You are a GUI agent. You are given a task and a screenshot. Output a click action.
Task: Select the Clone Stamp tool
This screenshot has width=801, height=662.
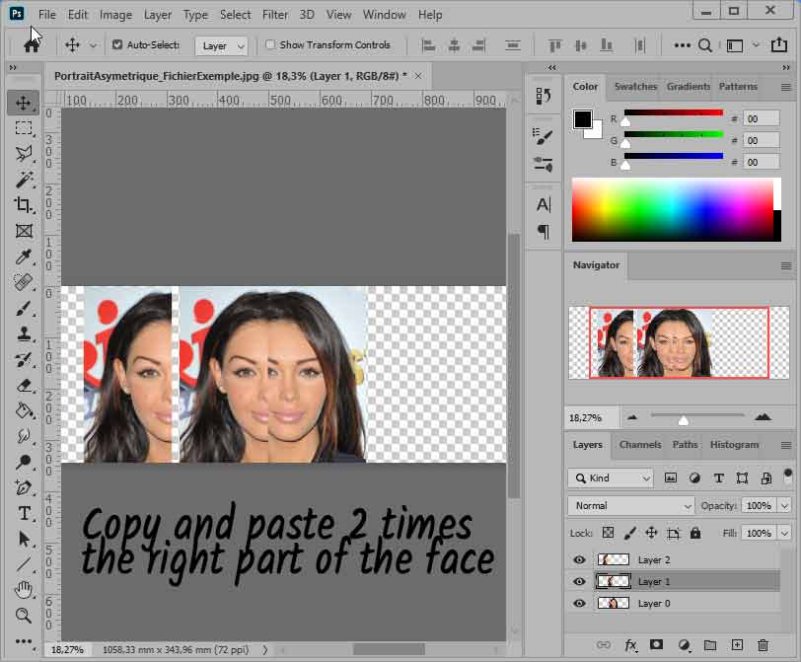24,333
